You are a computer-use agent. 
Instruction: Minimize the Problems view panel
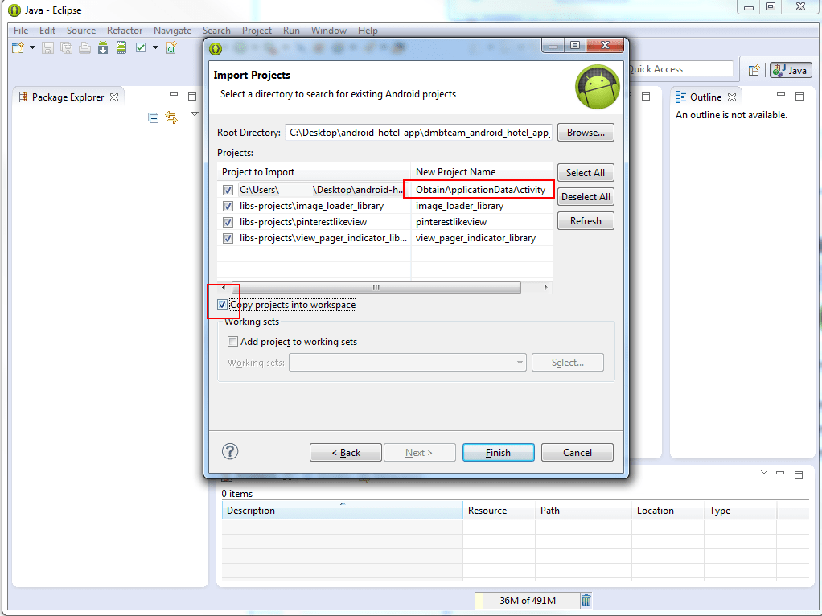pos(780,474)
